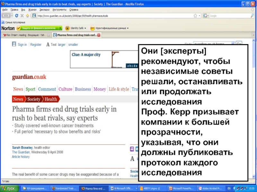This screenshot has width=257, height=192.
Task: Click the search magnifier icon
Action: pyautogui.click(x=252, y=16)
